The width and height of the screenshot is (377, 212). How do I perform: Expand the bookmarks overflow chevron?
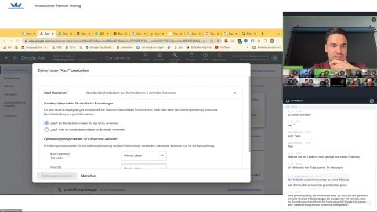pos(248,47)
